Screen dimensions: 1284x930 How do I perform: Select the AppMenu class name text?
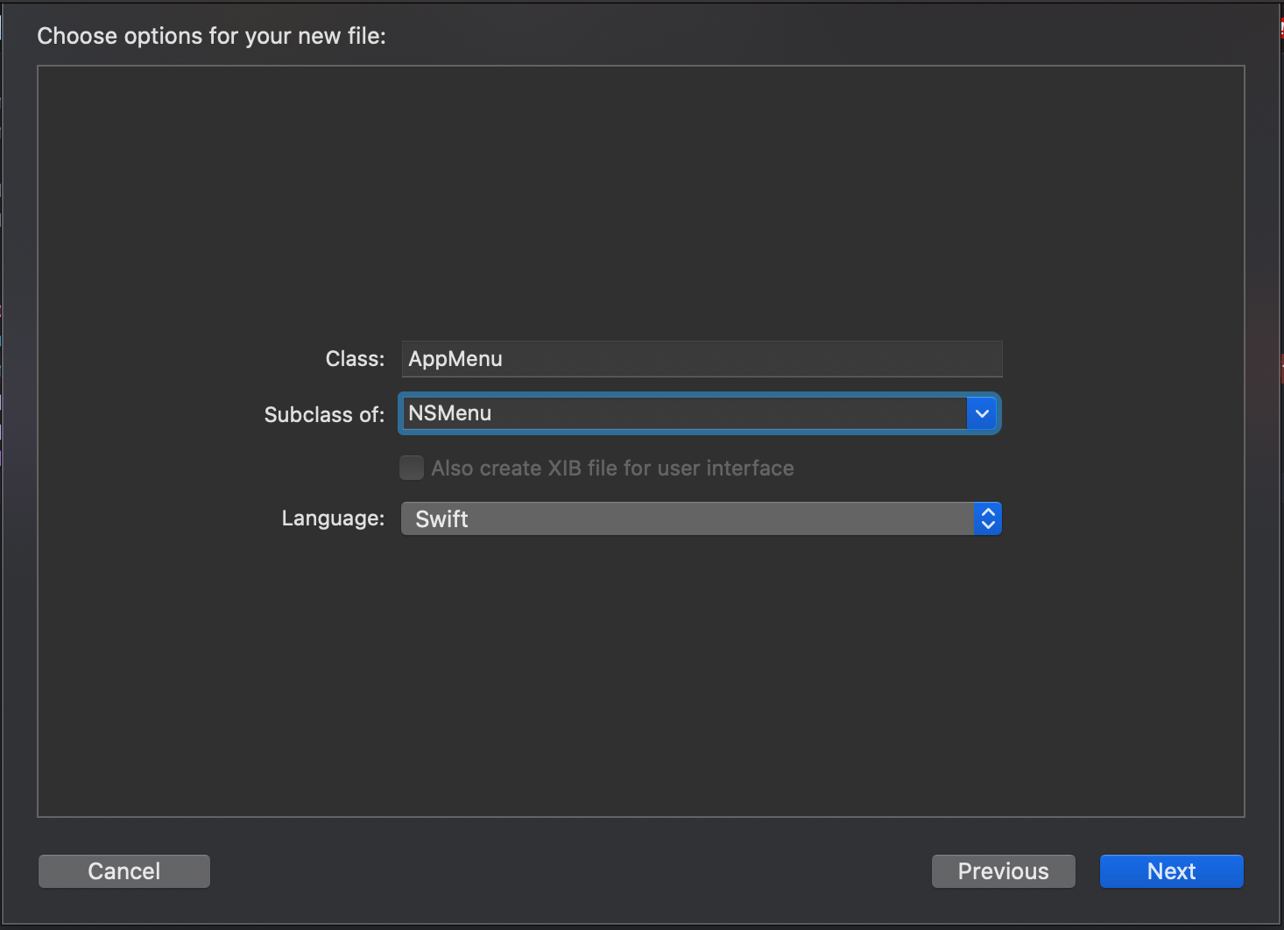pyautogui.click(x=455, y=359)
